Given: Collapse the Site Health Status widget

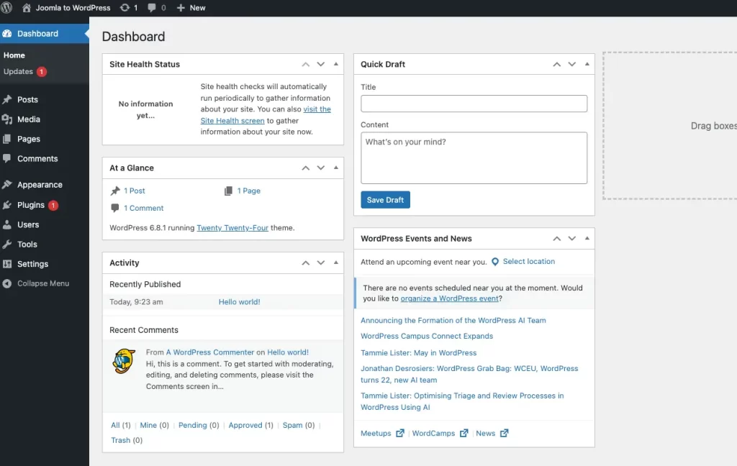Looking at the screenshot, I should (336, 63).
